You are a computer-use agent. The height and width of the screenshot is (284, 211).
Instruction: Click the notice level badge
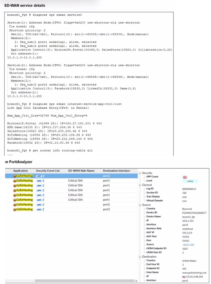(x=190, y=181)
